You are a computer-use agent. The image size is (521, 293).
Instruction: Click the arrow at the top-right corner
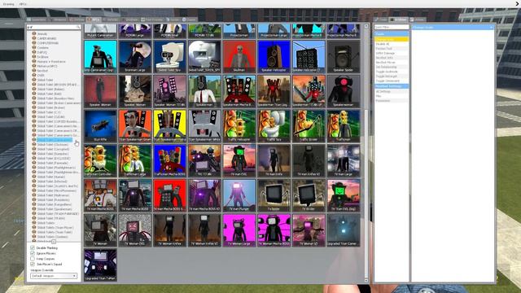coord(518,3)
